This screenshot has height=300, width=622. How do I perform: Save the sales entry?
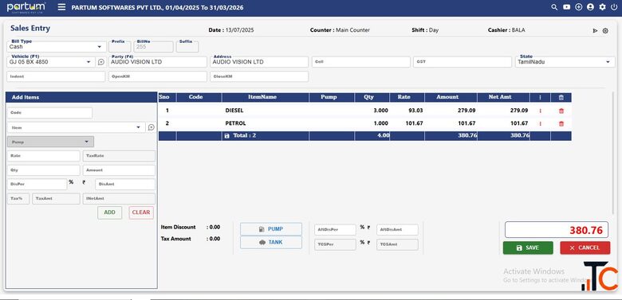528,247
